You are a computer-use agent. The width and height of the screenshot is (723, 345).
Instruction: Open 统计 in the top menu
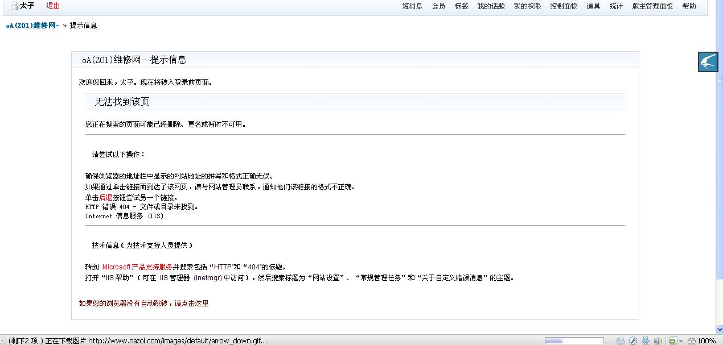tap(616, 6)
